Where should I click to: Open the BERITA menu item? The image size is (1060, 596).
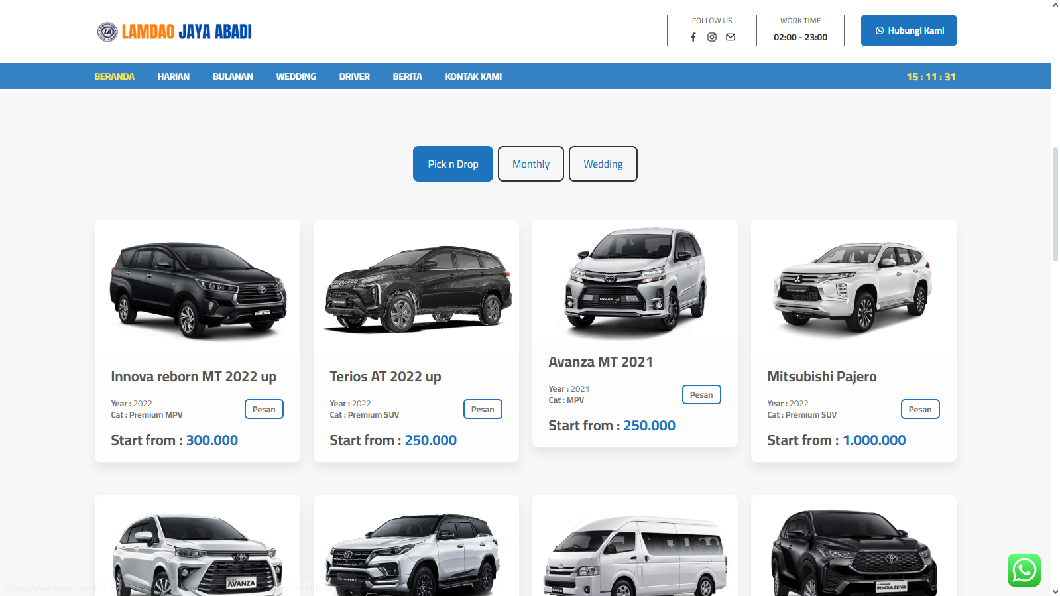tap(408, 76)
